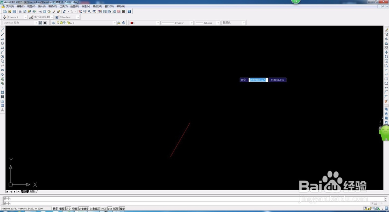Open the lineweight ByLayer dropdown

[x=218, y=23]
